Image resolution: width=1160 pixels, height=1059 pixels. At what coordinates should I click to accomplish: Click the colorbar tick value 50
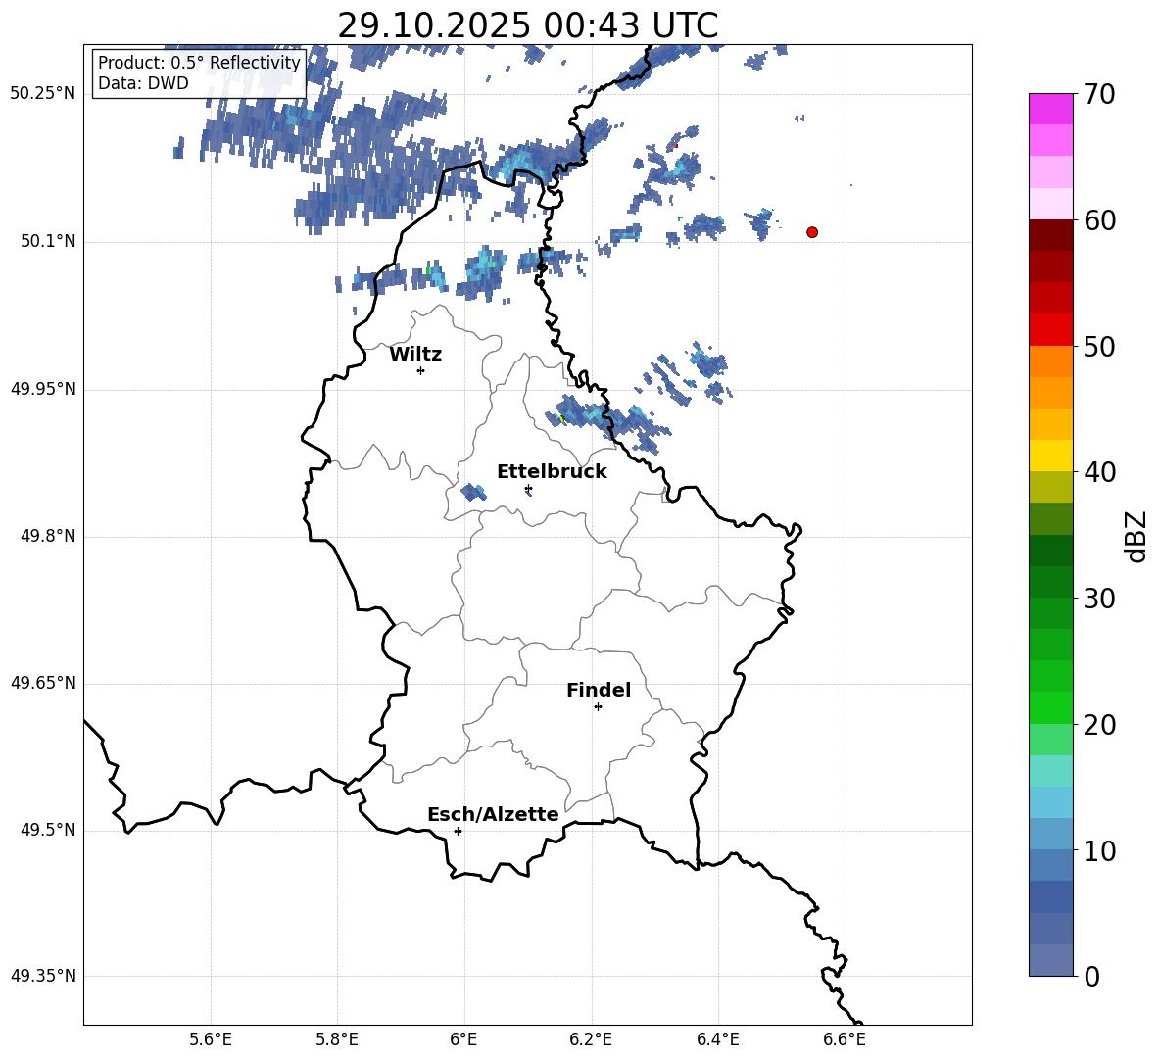pyautogui.click(x=1099, y=347)
